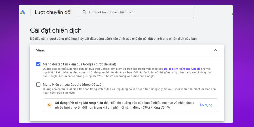The width and height of the screenshot is (254, 127).
Task: Click the Lượt chuyển đổi title
Action: point(53,12)
